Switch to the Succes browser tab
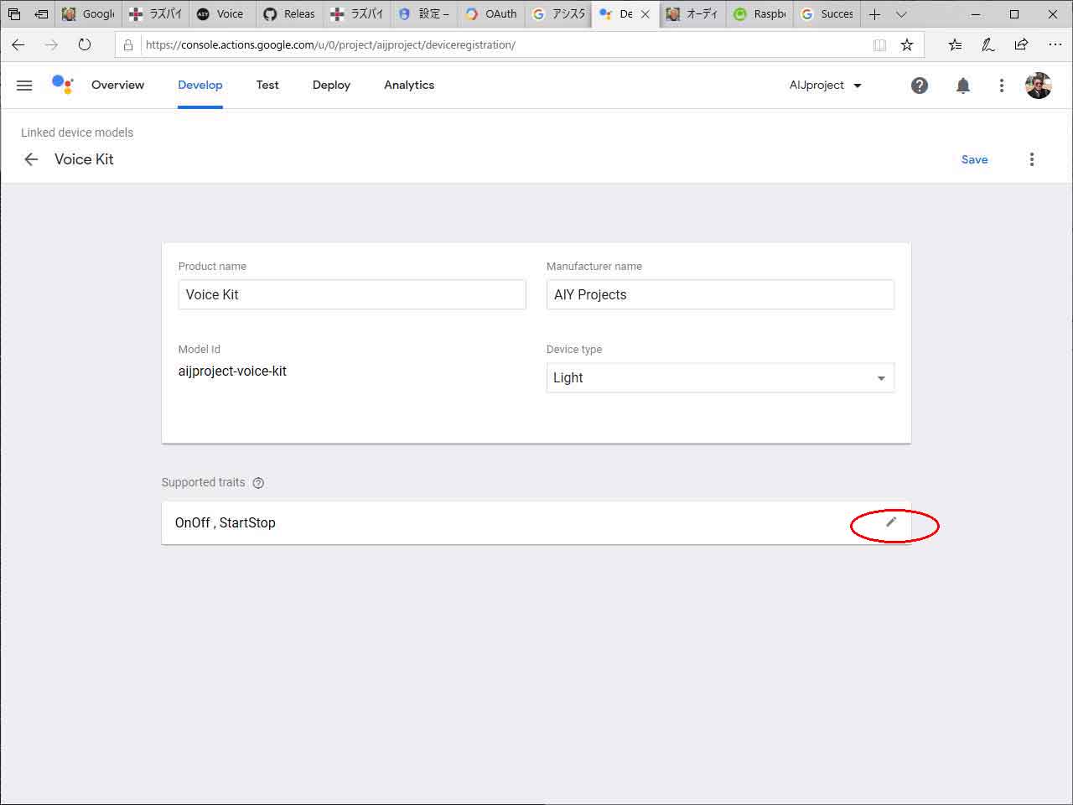The height and width of the screenshot is (805, 1073). click(827, 14)
